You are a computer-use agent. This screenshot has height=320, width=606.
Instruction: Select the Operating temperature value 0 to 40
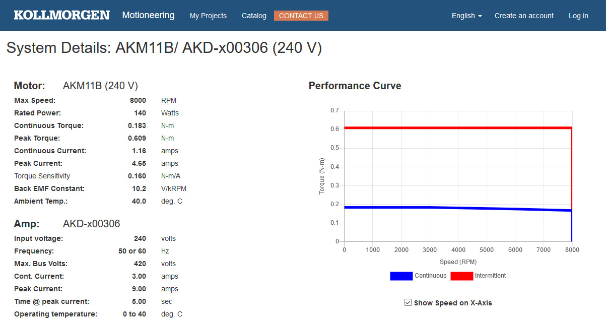[x=134, y=314]
